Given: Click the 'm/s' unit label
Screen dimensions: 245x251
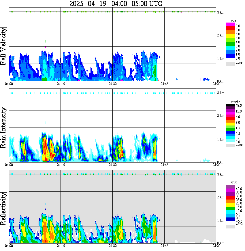Looking at the screenshot, I should (x=233, y=21).
